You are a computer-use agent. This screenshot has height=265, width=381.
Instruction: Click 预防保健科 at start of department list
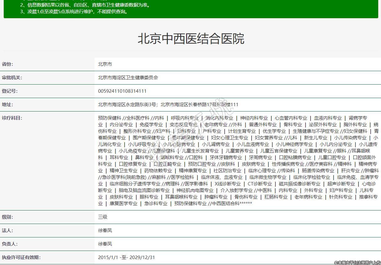pos(109,118)
